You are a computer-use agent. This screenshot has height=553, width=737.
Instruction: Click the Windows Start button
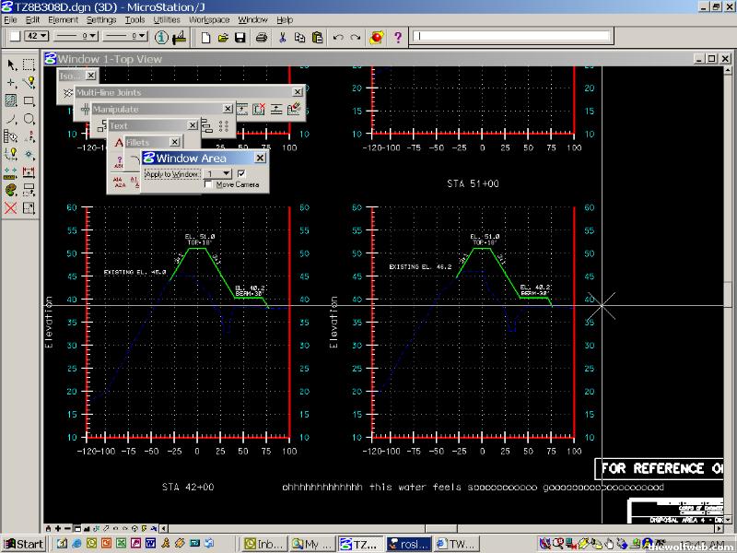(x=23, y=544)
